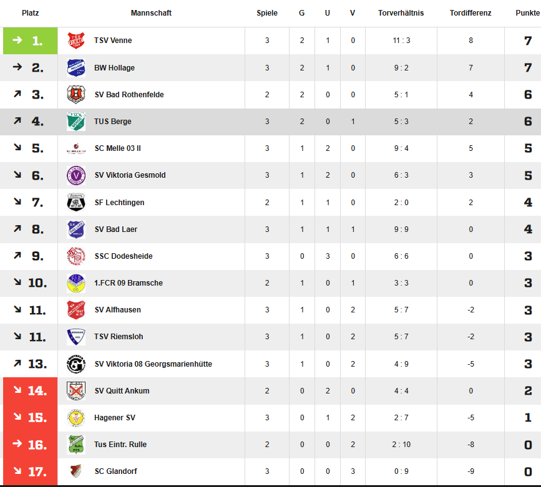The image size is (541, 487).
Task: Click the green first-place rank cell
Action: pos(31,41)
